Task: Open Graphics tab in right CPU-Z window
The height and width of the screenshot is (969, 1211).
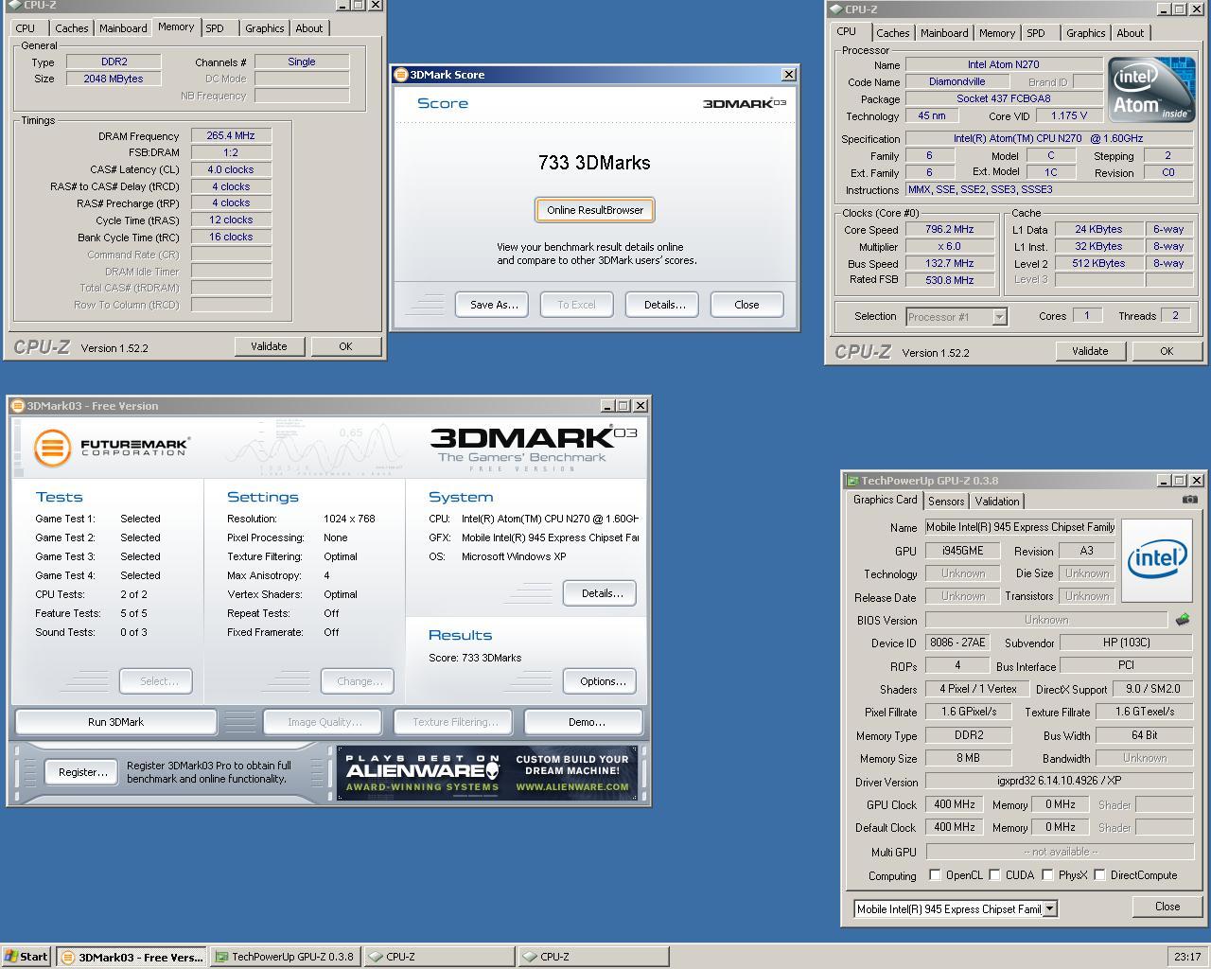Action: pos(1085,33)
